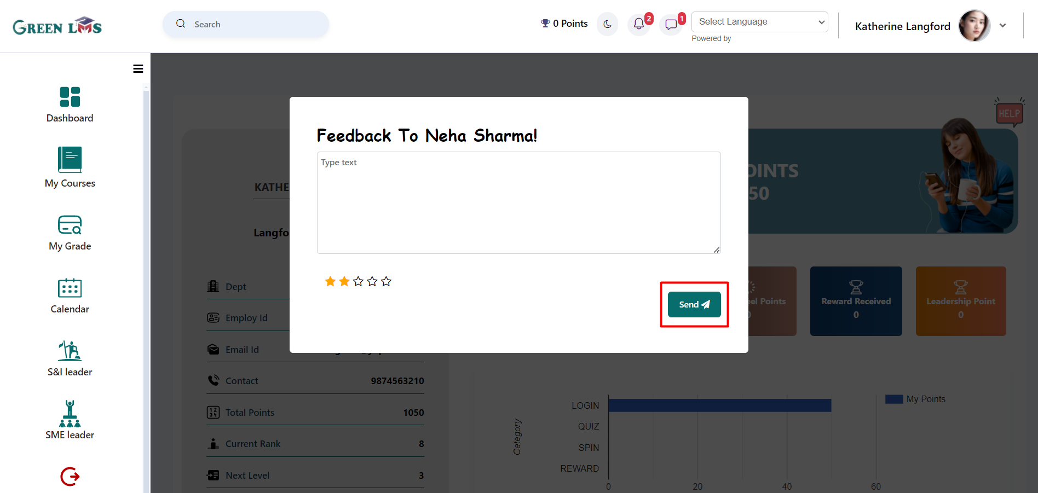Click the Green LMS logo
Viewport: 1038px width, 493px height.
[57, 26]
